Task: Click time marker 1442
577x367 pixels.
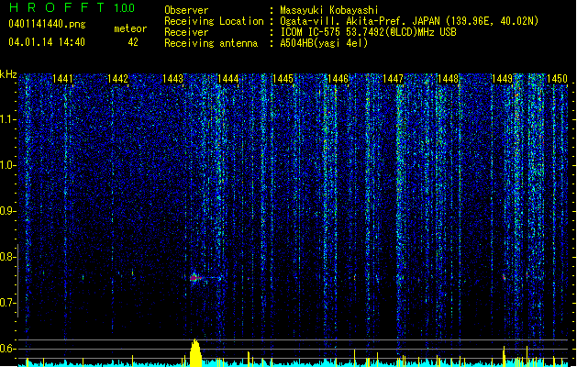Action: pyautogui.click(x=117, y=78)
